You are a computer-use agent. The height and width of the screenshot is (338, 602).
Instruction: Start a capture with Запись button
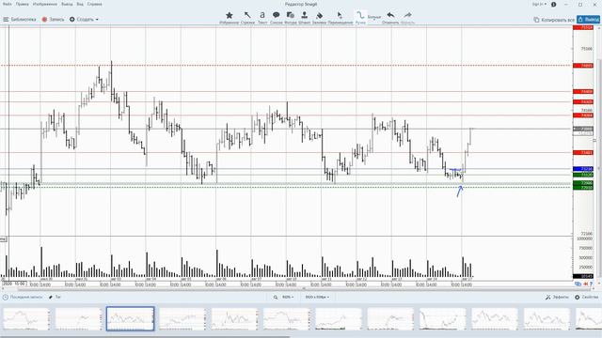[x=53, y=19]
